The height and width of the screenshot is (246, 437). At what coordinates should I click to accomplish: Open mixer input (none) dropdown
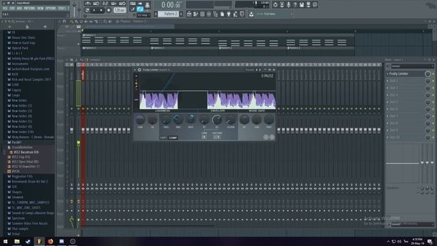pyautogui.click(x=412, y=66)
